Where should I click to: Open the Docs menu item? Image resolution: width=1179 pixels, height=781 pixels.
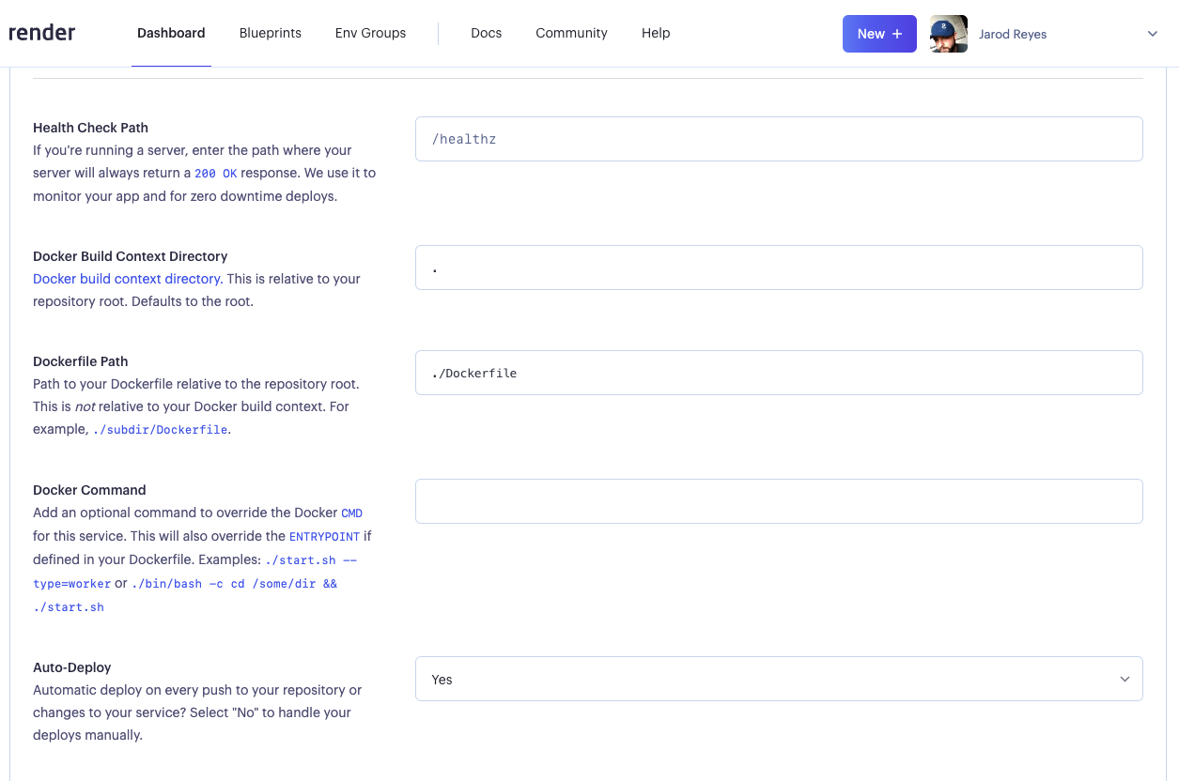pyautogui.click(x=487, y=33)
